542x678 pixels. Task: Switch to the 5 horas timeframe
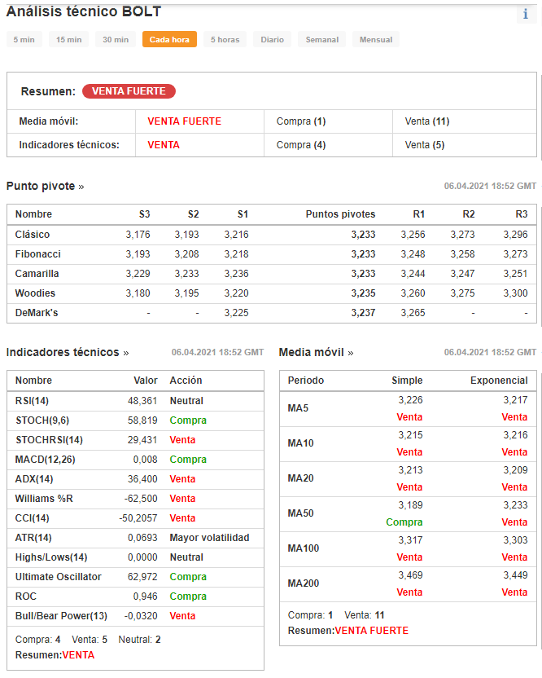point(225,40)
